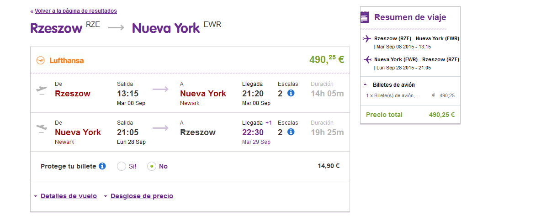Click the Precio total amount in the summary
This screenshot has height=216, width=536.
tap(442, 115)
